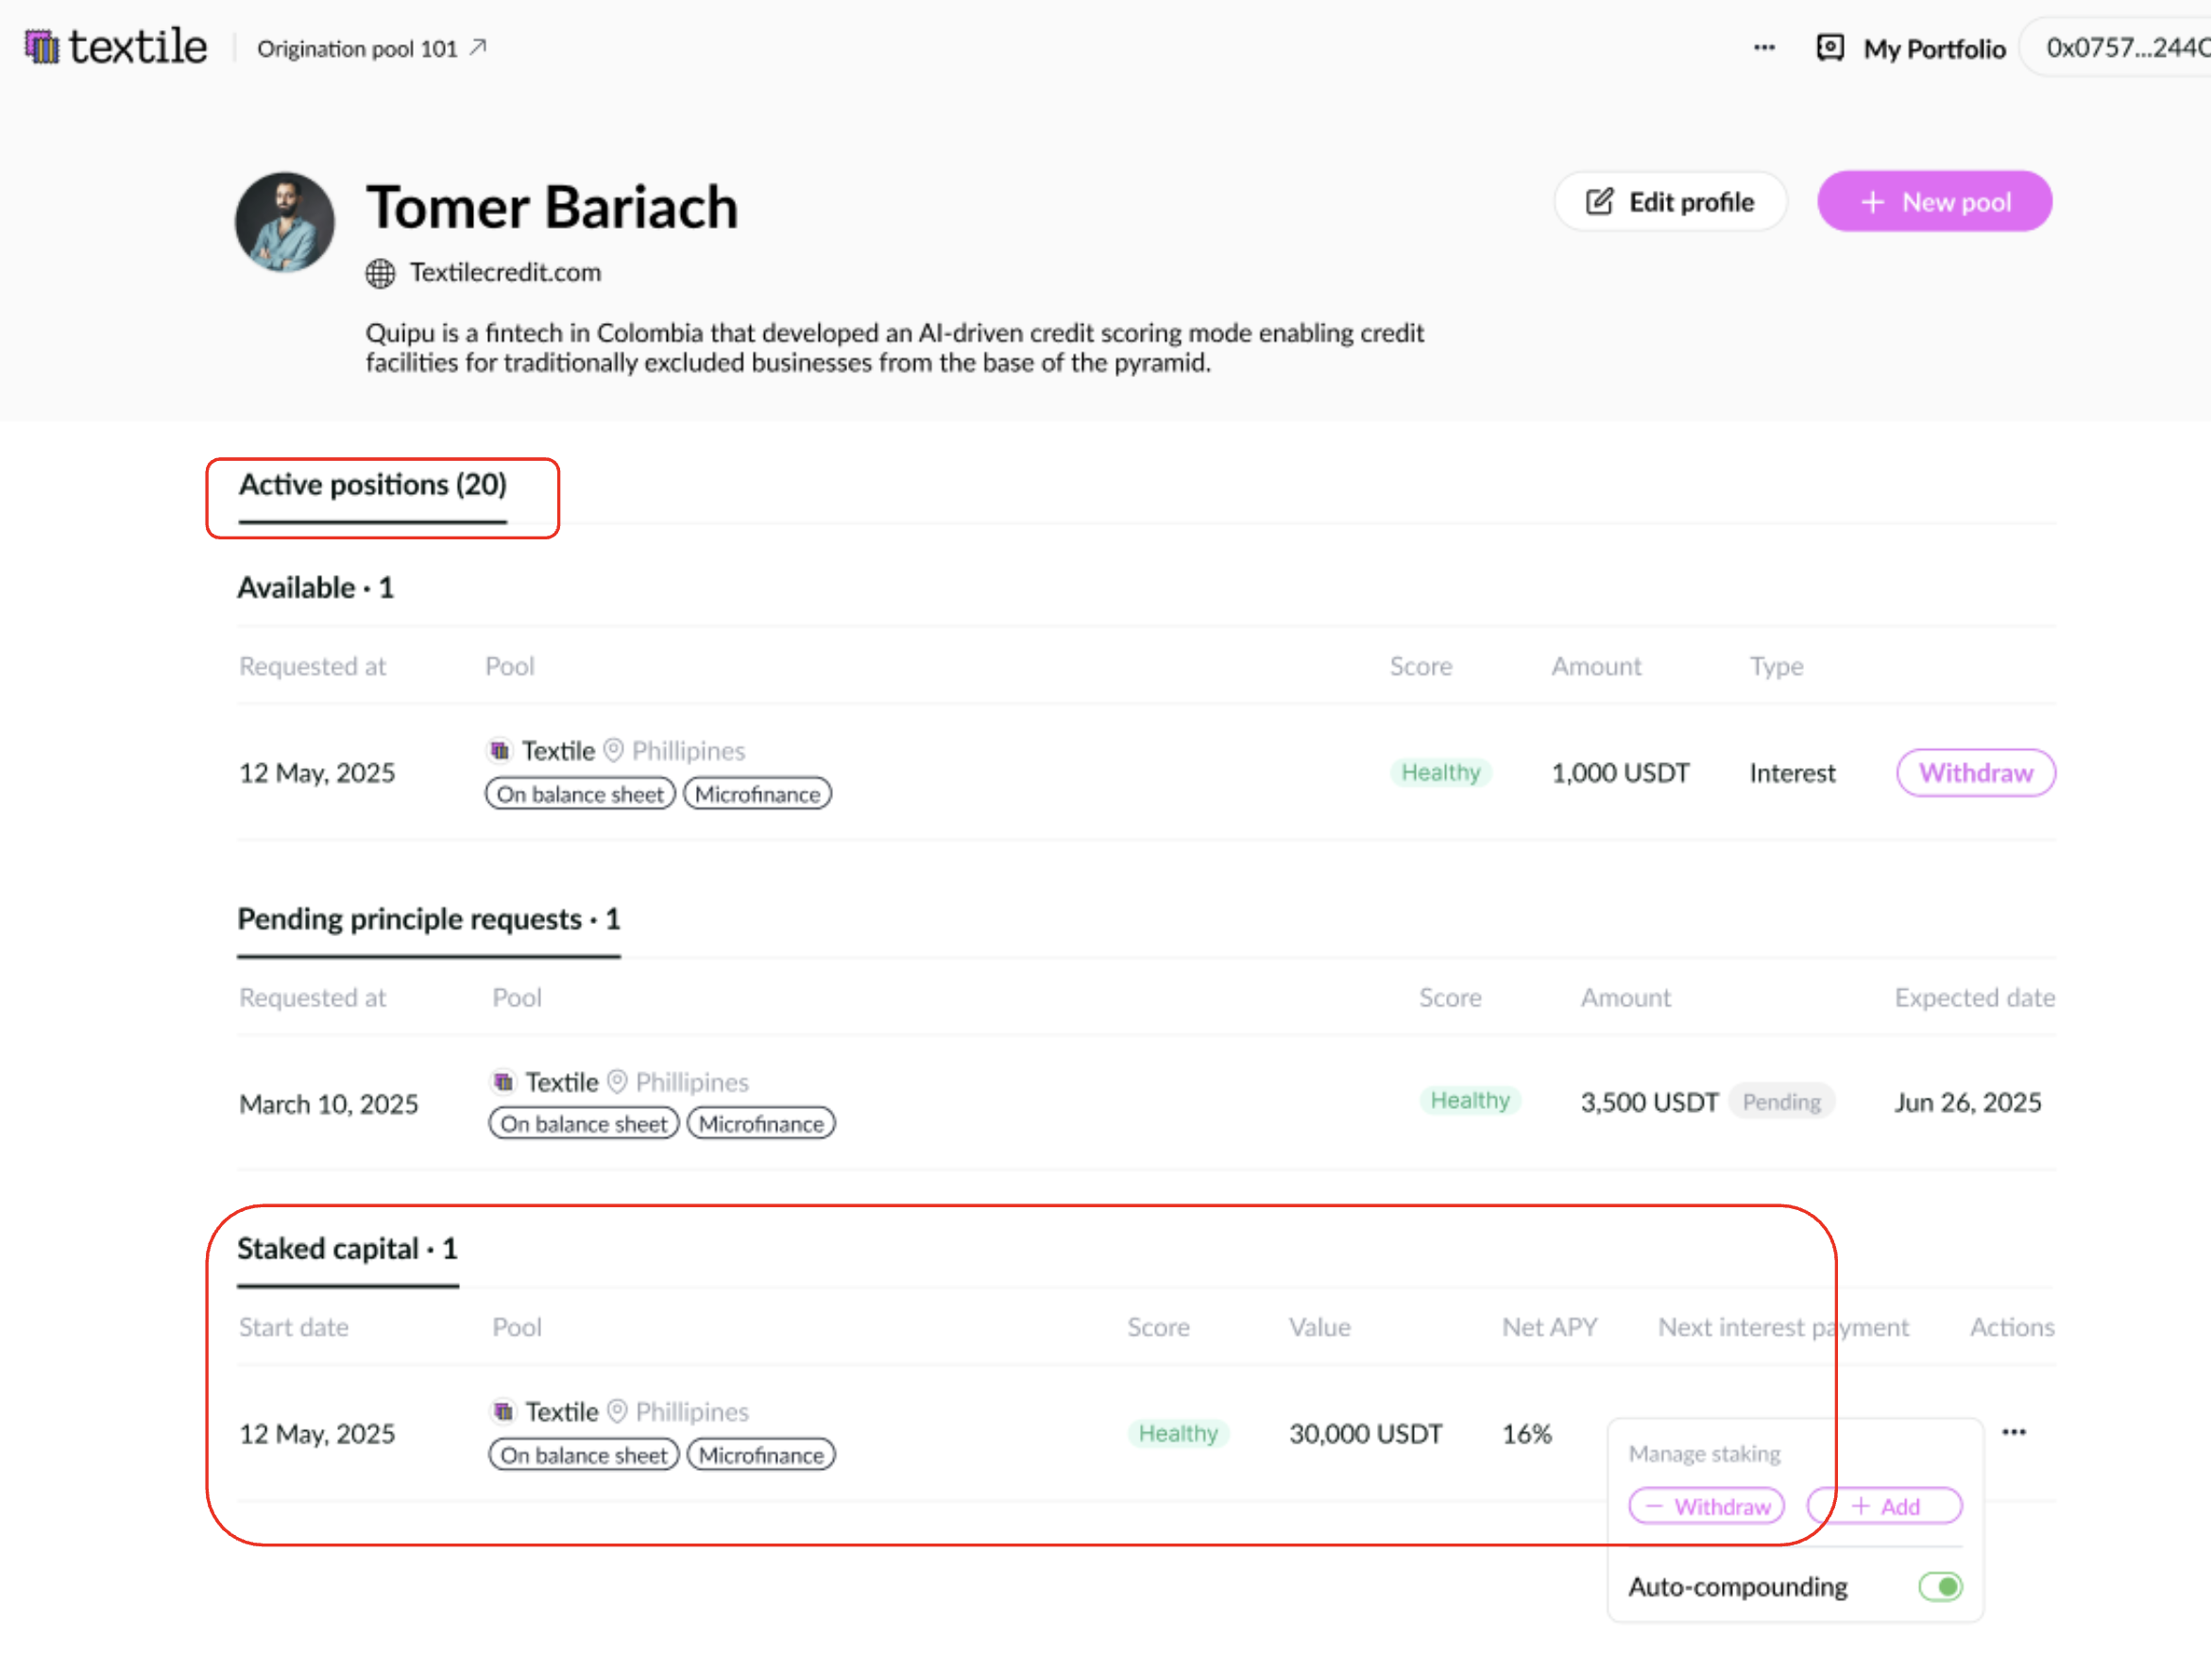Toggle the Auto-compounding switch
This screenshot has height=1655, width=2212.
tap(1940, 1586)
